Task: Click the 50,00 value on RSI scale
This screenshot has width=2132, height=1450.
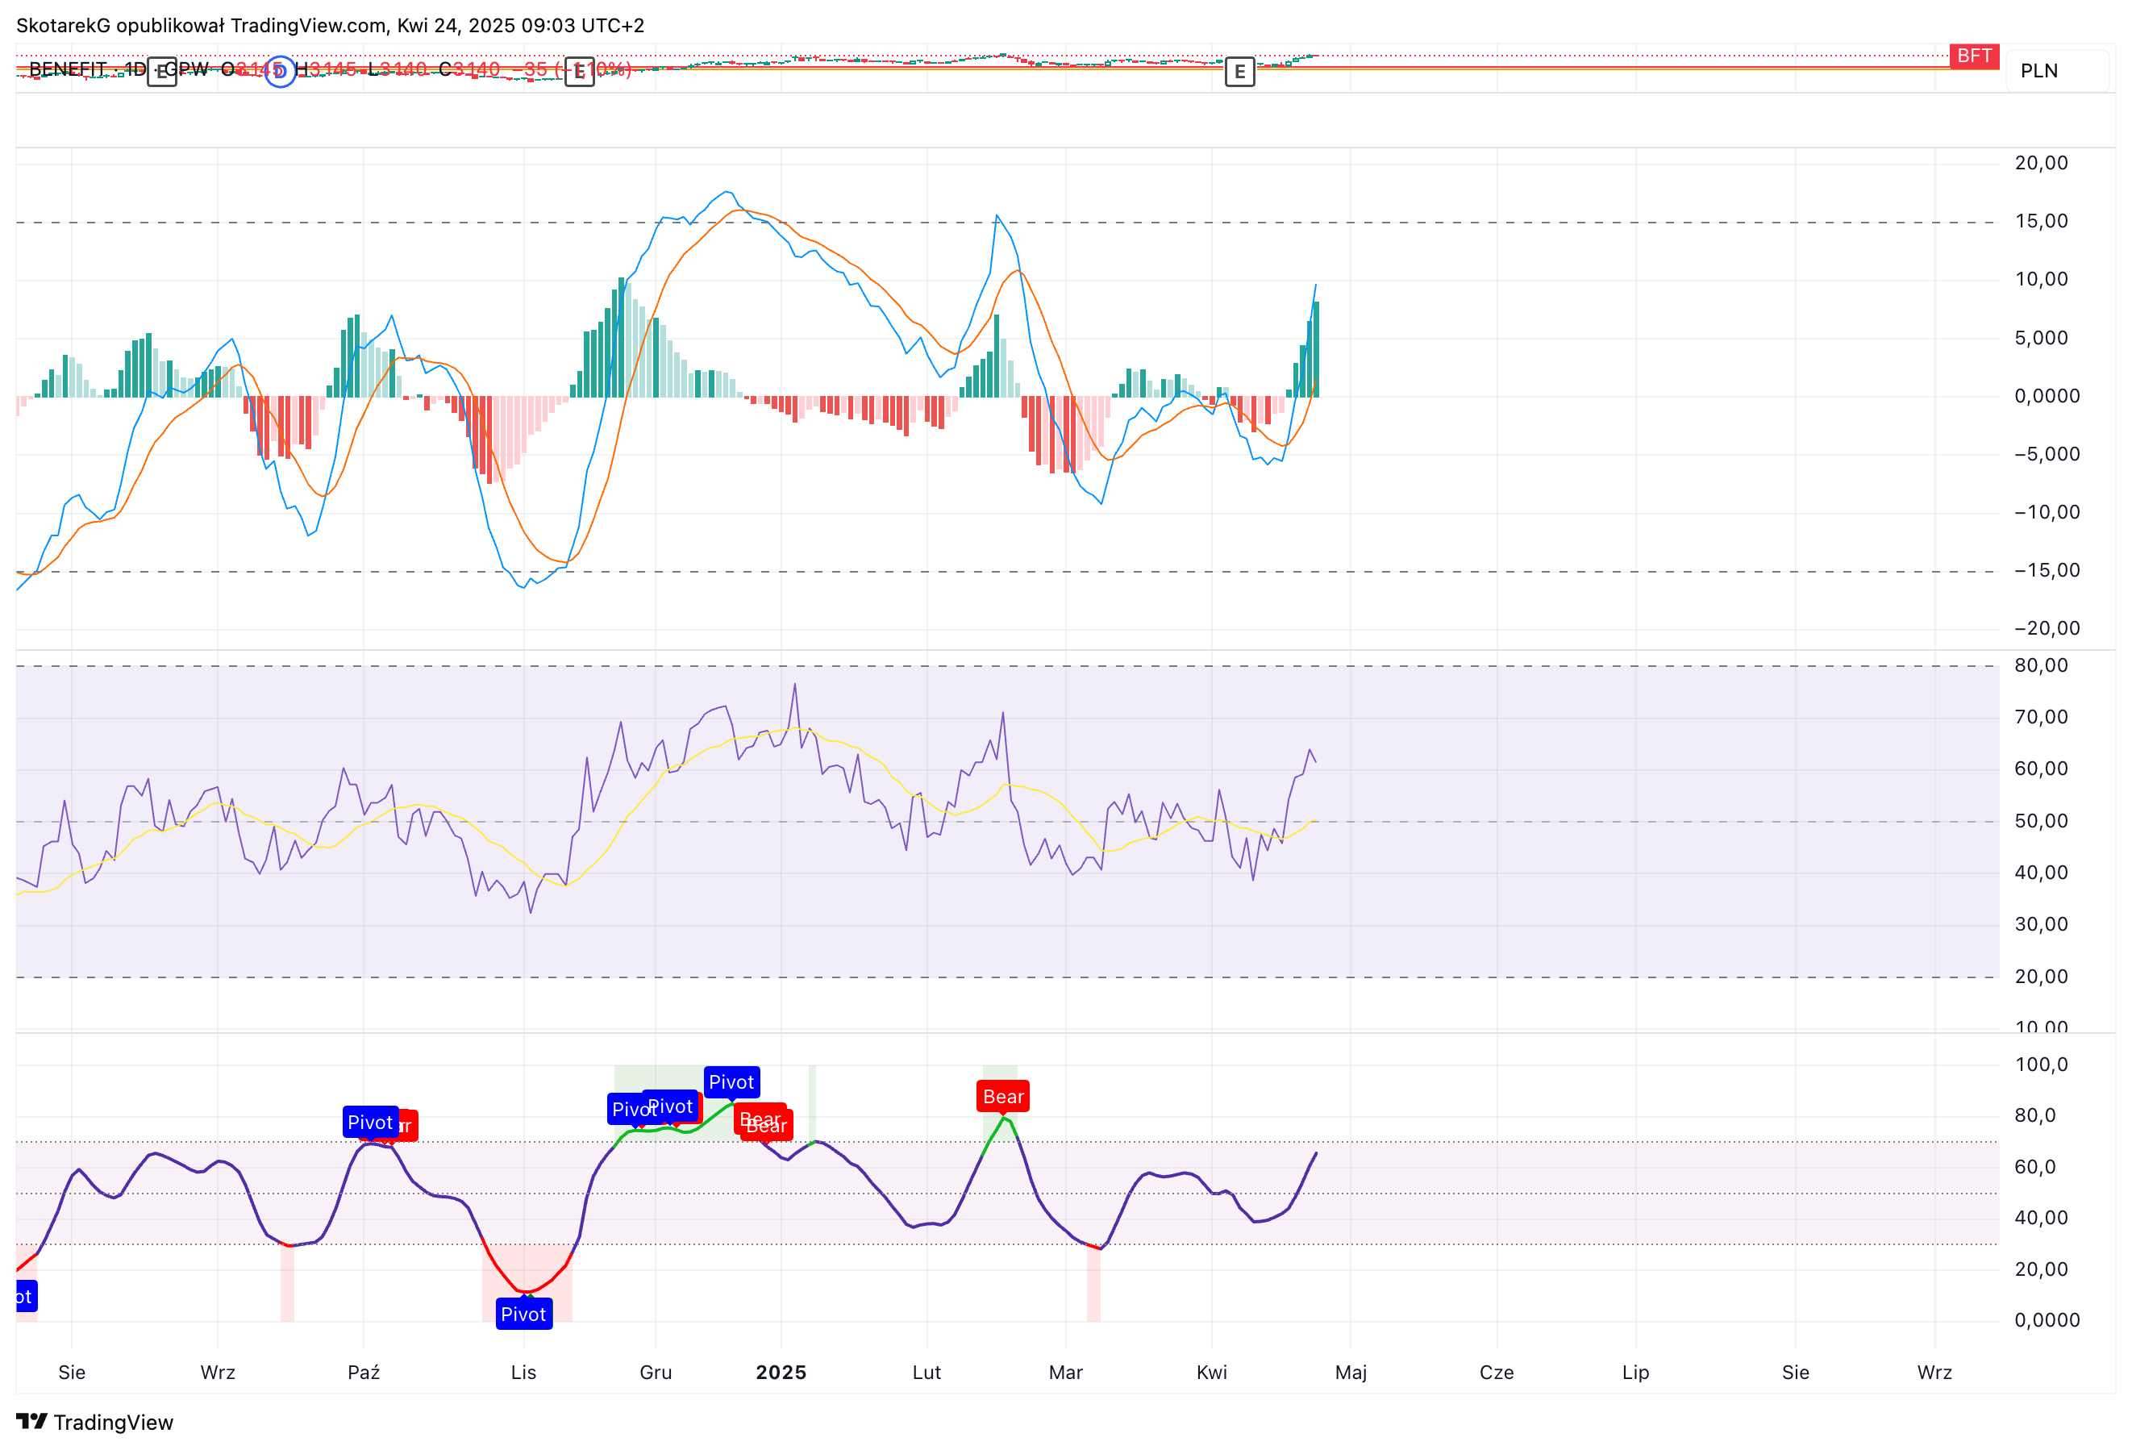Action: pos(2040,821)
